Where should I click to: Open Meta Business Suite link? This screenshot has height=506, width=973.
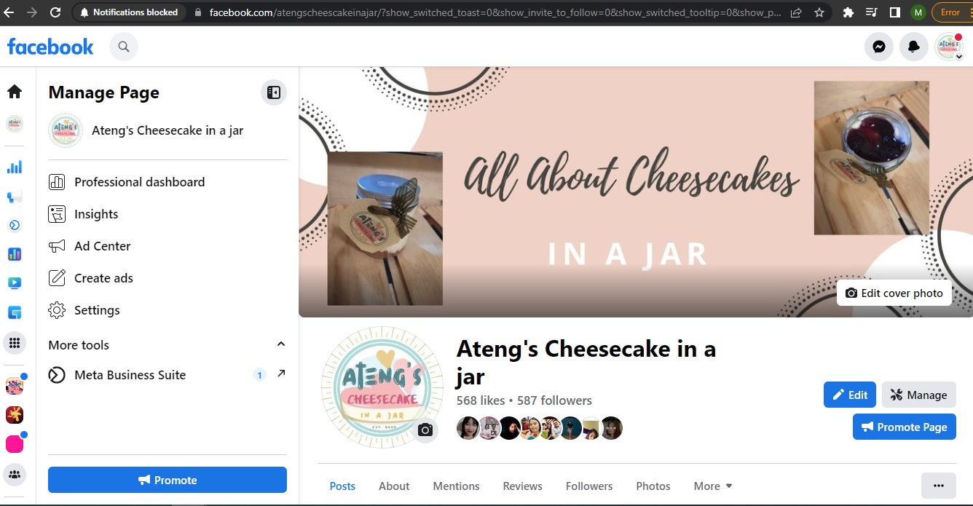coord(130,375)
